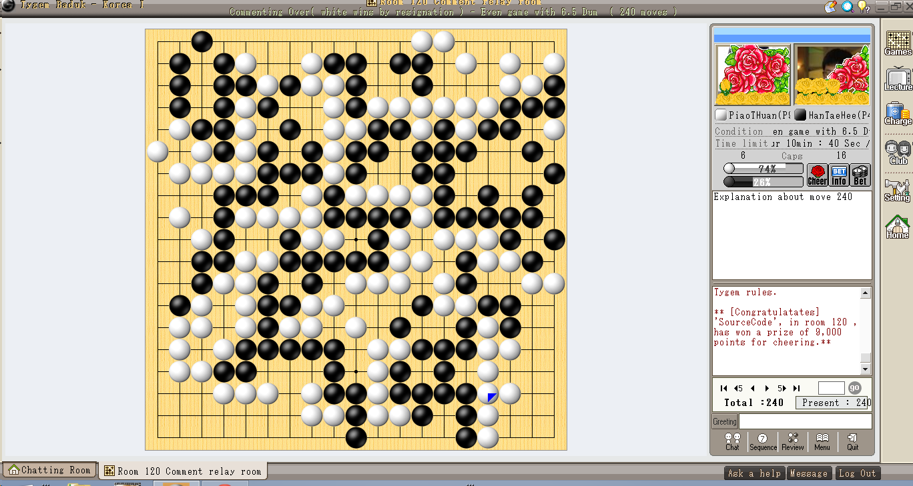Screen dimensions: 913x486
Task: Show move Sequence numbers
Action: click(x=763, y=442)
